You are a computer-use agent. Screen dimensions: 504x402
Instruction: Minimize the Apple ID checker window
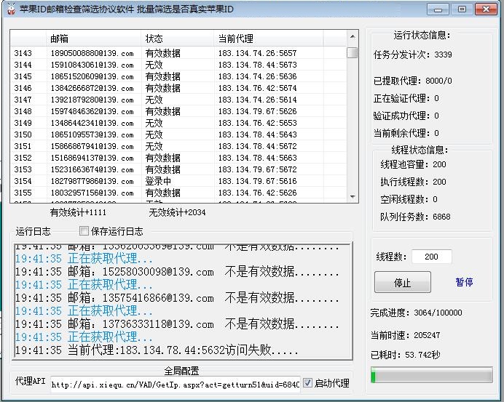436,9
